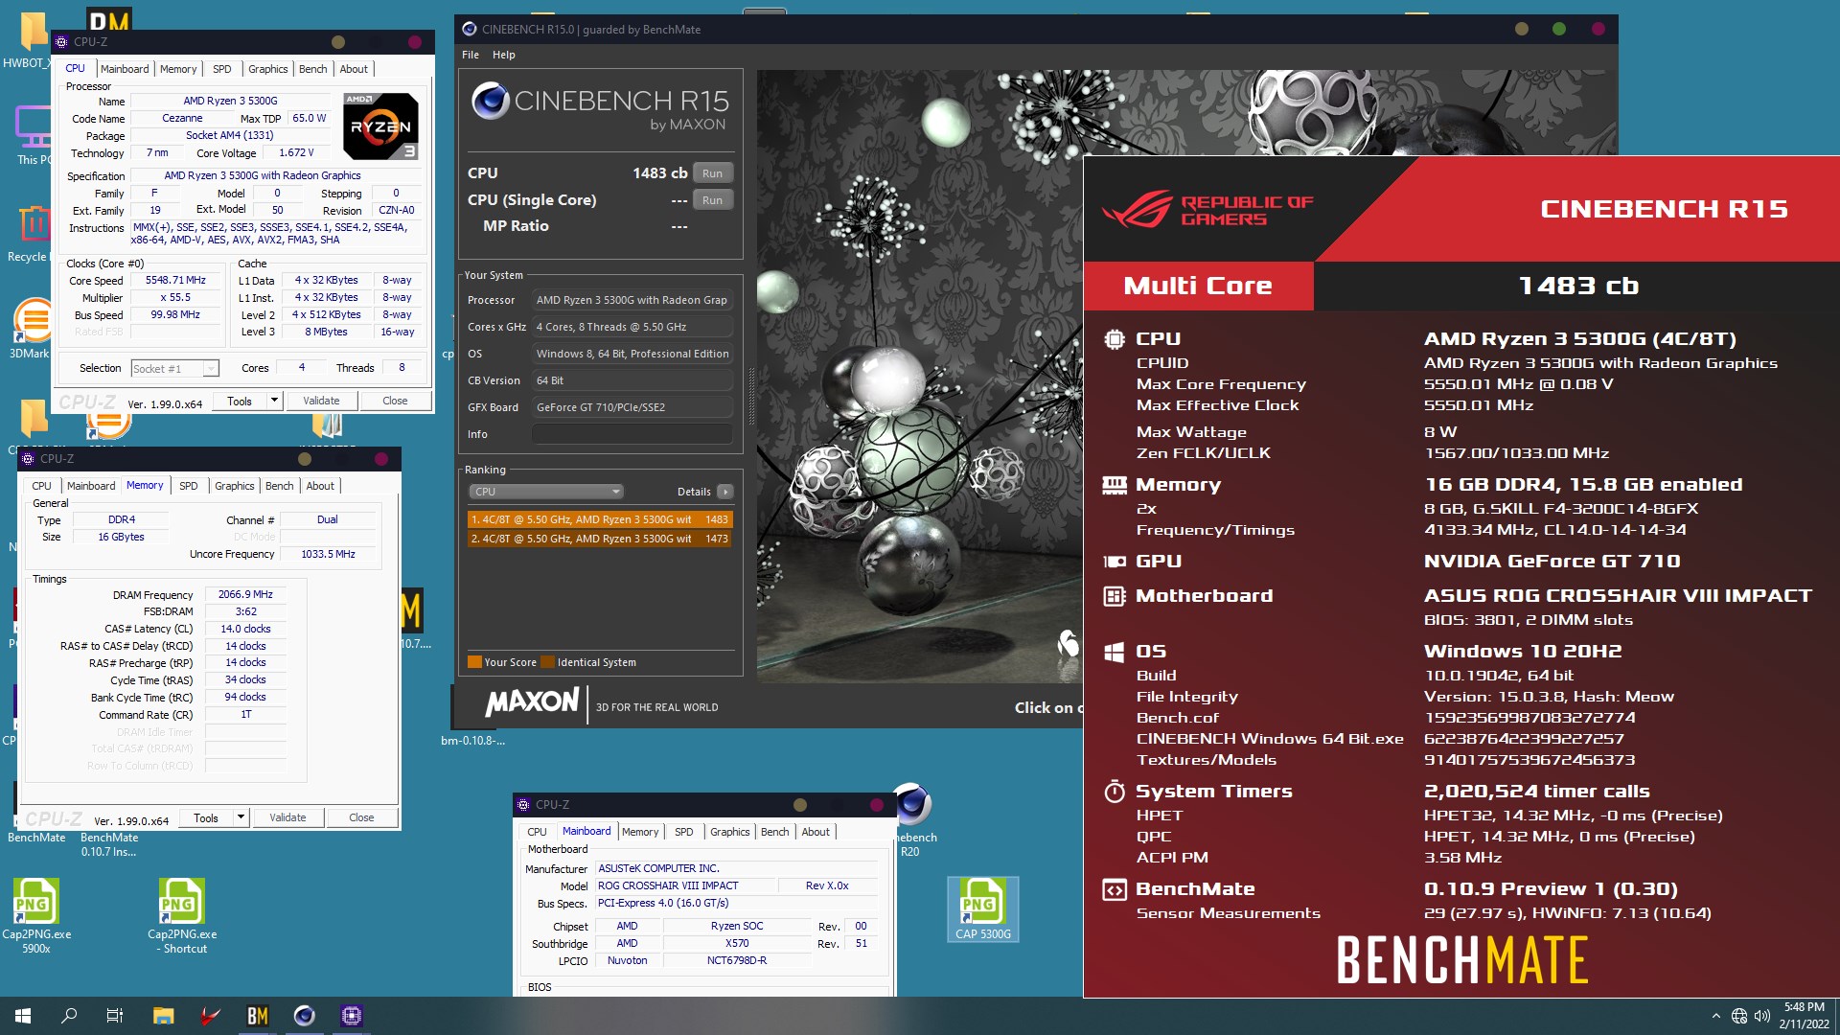Open Tools dropdown arrow in Memory CPU-Z window
This screenshot has height=1035, width=1840.
pyautogui.click(x=241, y=817)
